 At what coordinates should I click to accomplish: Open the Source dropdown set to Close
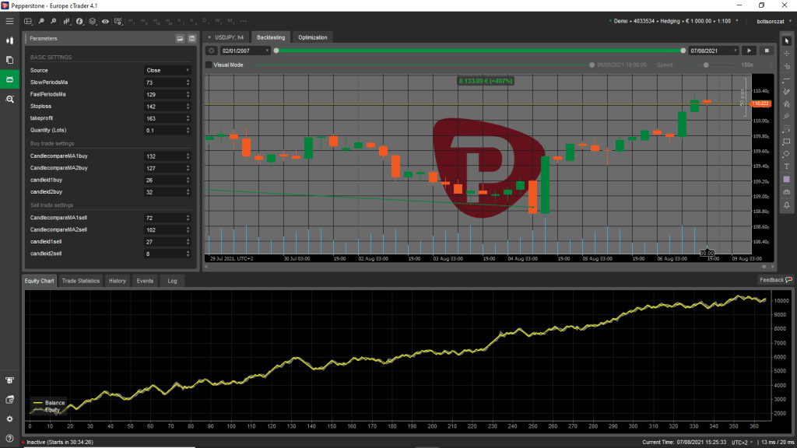point(167,70)
